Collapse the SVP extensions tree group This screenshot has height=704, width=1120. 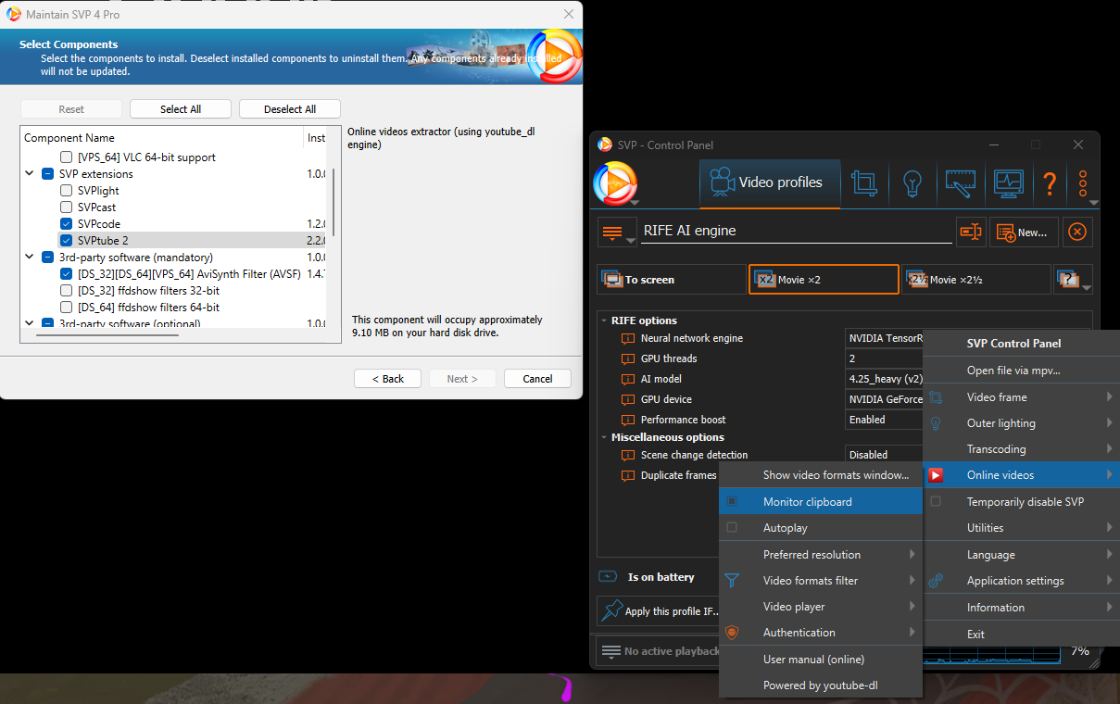click(30, 174)
